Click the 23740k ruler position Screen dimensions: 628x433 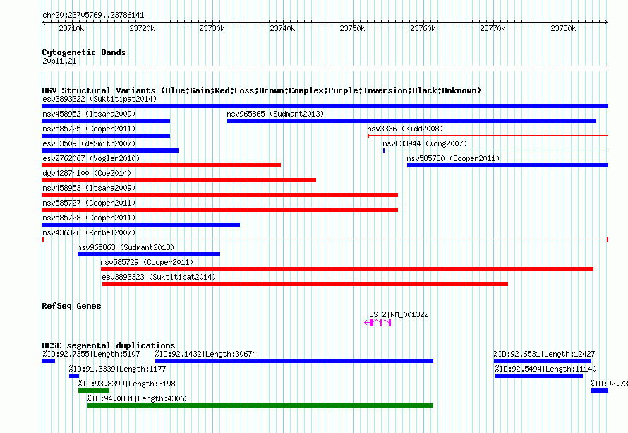point(282,28)
